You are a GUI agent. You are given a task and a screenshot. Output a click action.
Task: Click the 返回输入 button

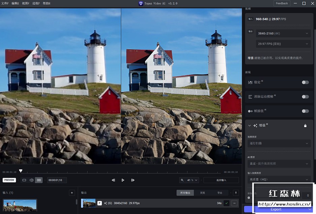221,180
